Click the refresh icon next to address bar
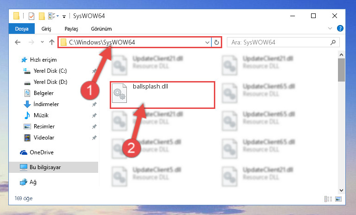The height and width of the screenshot is (215, 356). pos(216,42)
